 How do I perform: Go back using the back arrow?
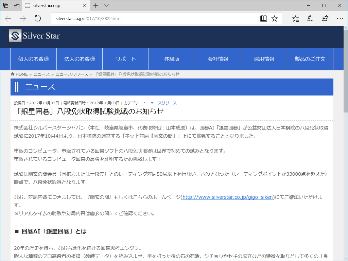point(8,18)
